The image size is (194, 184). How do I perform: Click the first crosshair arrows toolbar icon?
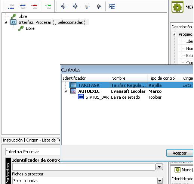[x=64, y=6]
